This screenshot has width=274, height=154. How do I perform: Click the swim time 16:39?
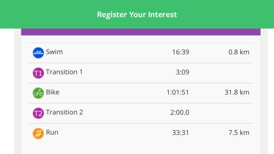coord(181,52)
